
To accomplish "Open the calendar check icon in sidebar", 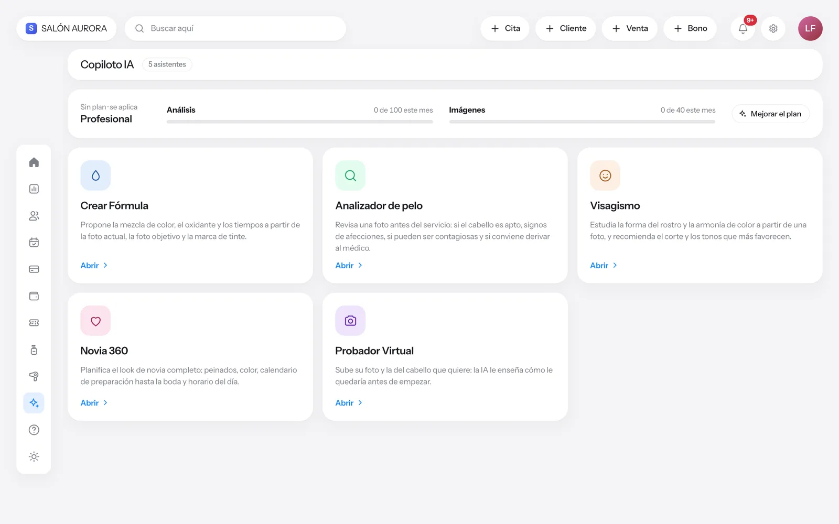I will point(34,243).
